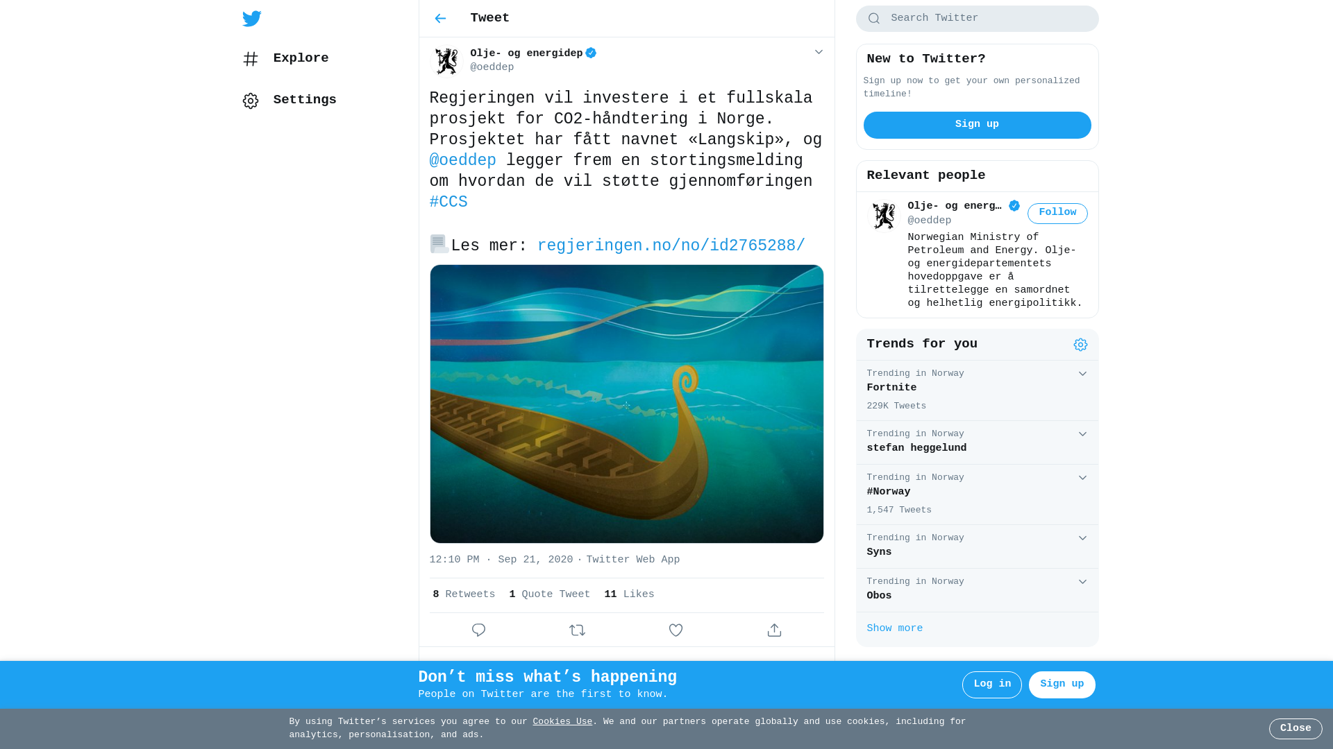The image size is (1333, 749).
Task: Click Olje- og energidep profile avatar in tweet
Action: [446, 61]
